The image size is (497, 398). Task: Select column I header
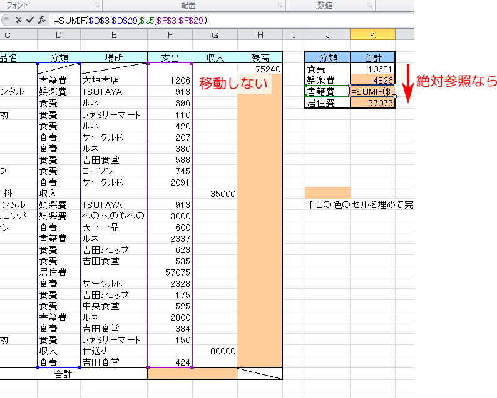[294, 35]
